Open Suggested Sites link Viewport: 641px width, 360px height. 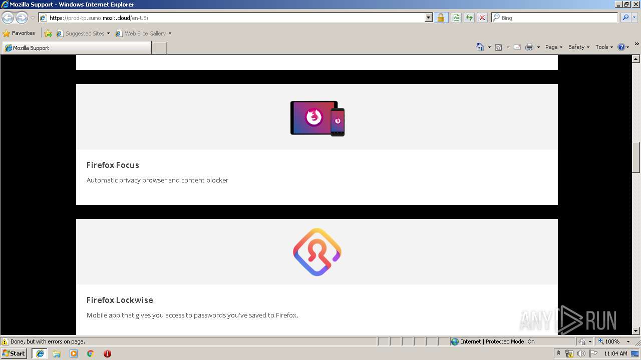pyautogui.click(x=83, y=33)
